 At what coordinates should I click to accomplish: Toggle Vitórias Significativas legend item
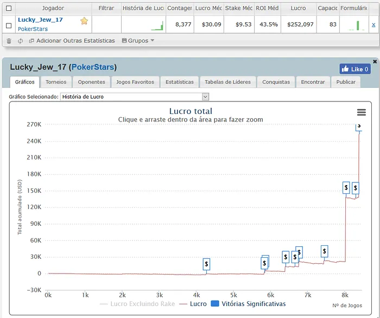[x=249, y=304]
